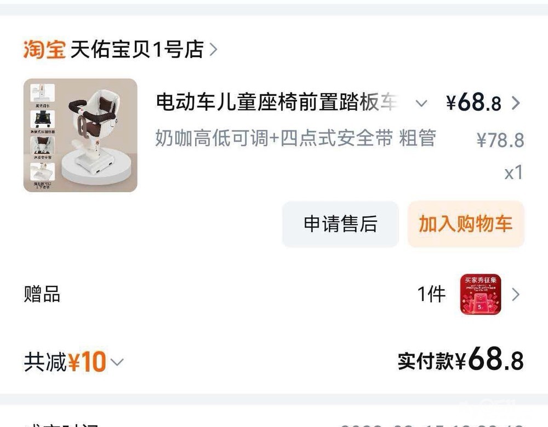Tap the 实付款 ¥68.8 total
Screen dimensions: 548x427
click(461, 360)
